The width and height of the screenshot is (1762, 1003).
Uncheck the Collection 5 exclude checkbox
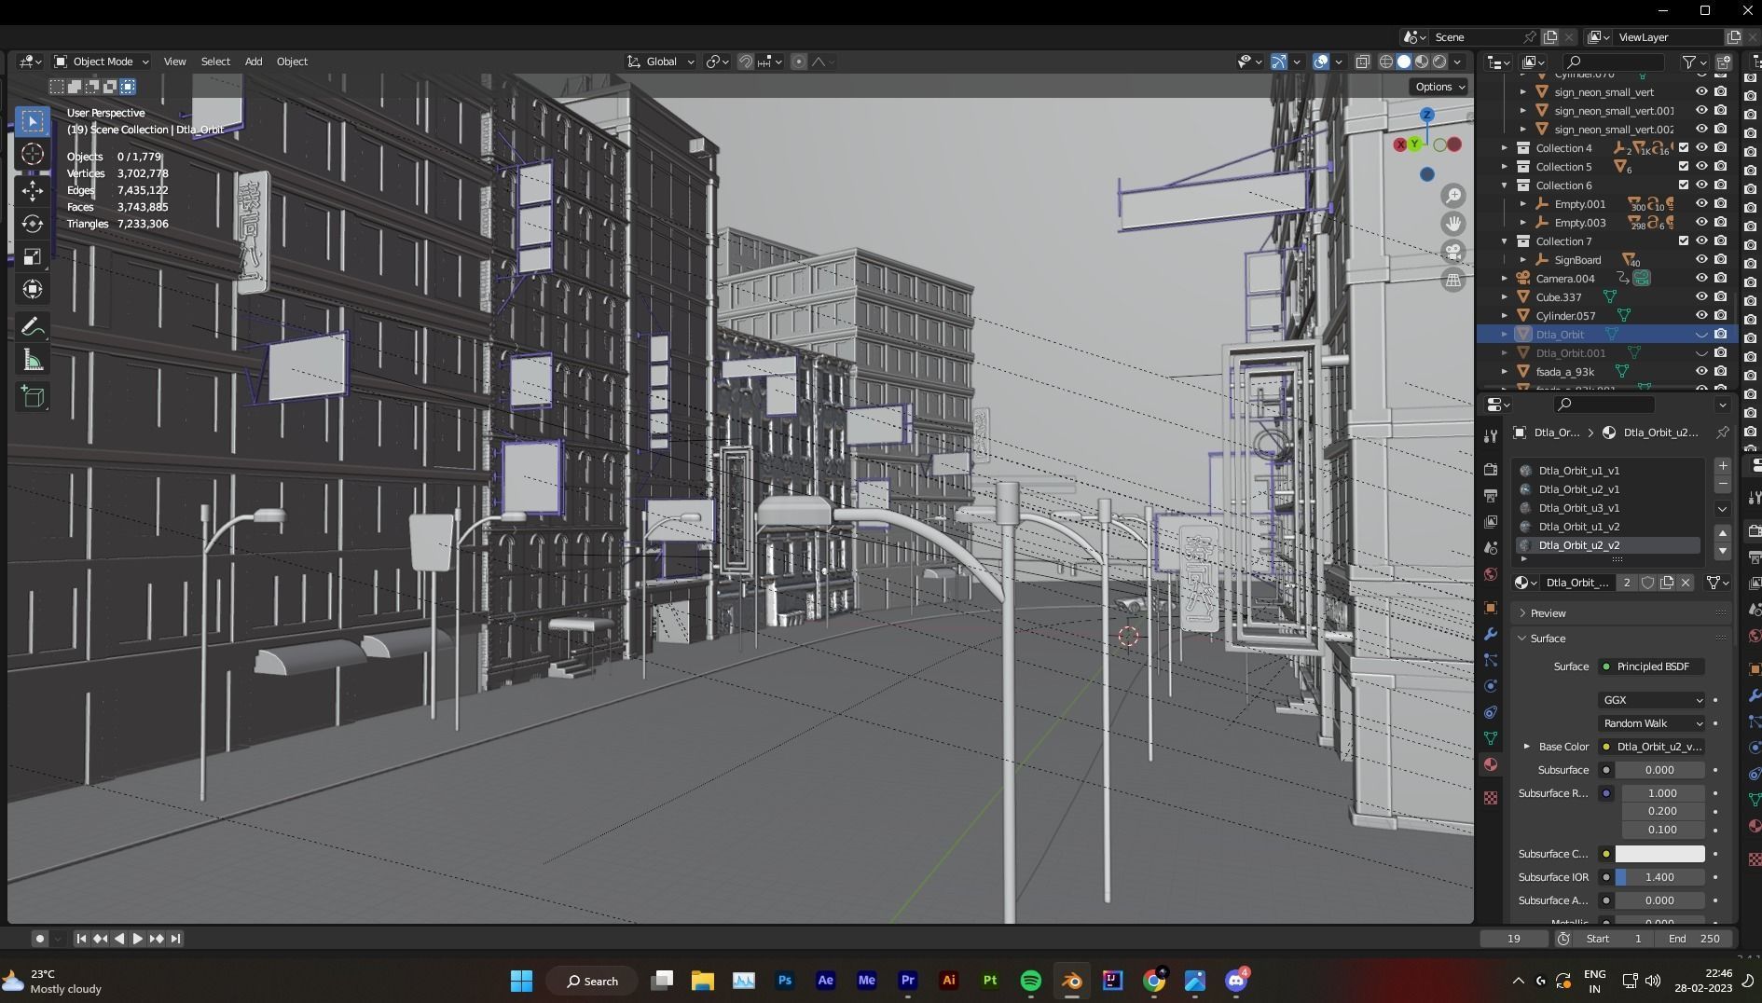(x=1684, y=166)
